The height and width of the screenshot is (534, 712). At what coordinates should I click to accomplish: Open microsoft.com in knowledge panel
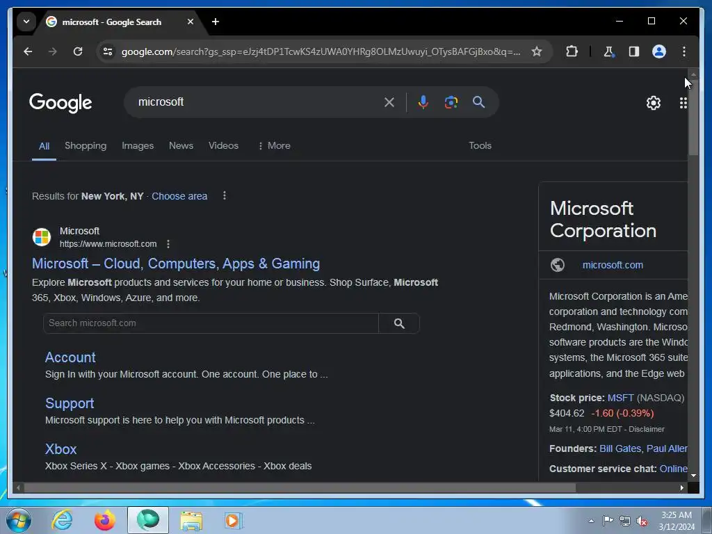point(613,265)
